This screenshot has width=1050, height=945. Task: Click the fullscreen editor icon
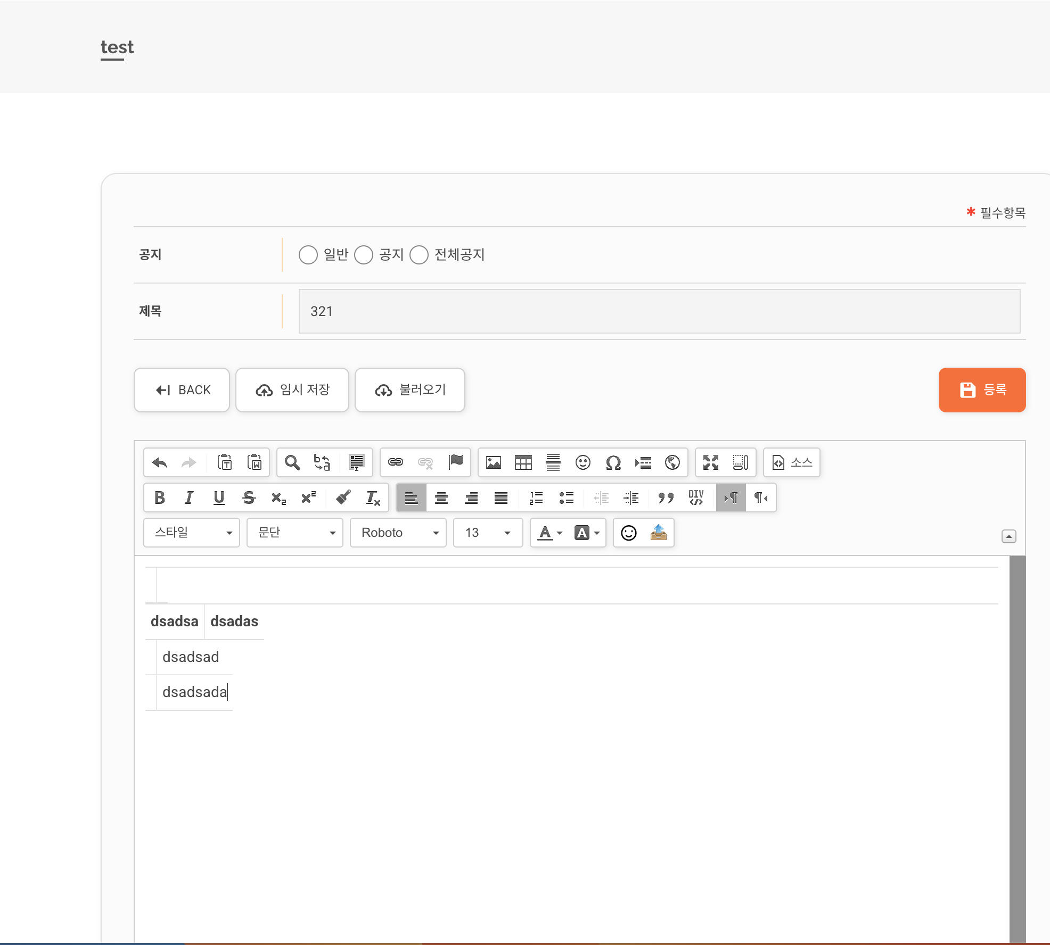tap(711, 462)
